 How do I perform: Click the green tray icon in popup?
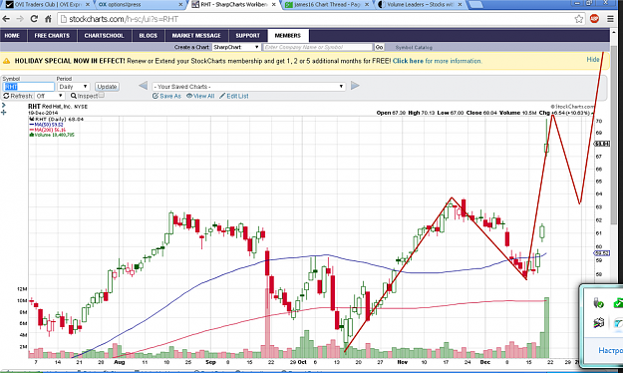[618, 303]
